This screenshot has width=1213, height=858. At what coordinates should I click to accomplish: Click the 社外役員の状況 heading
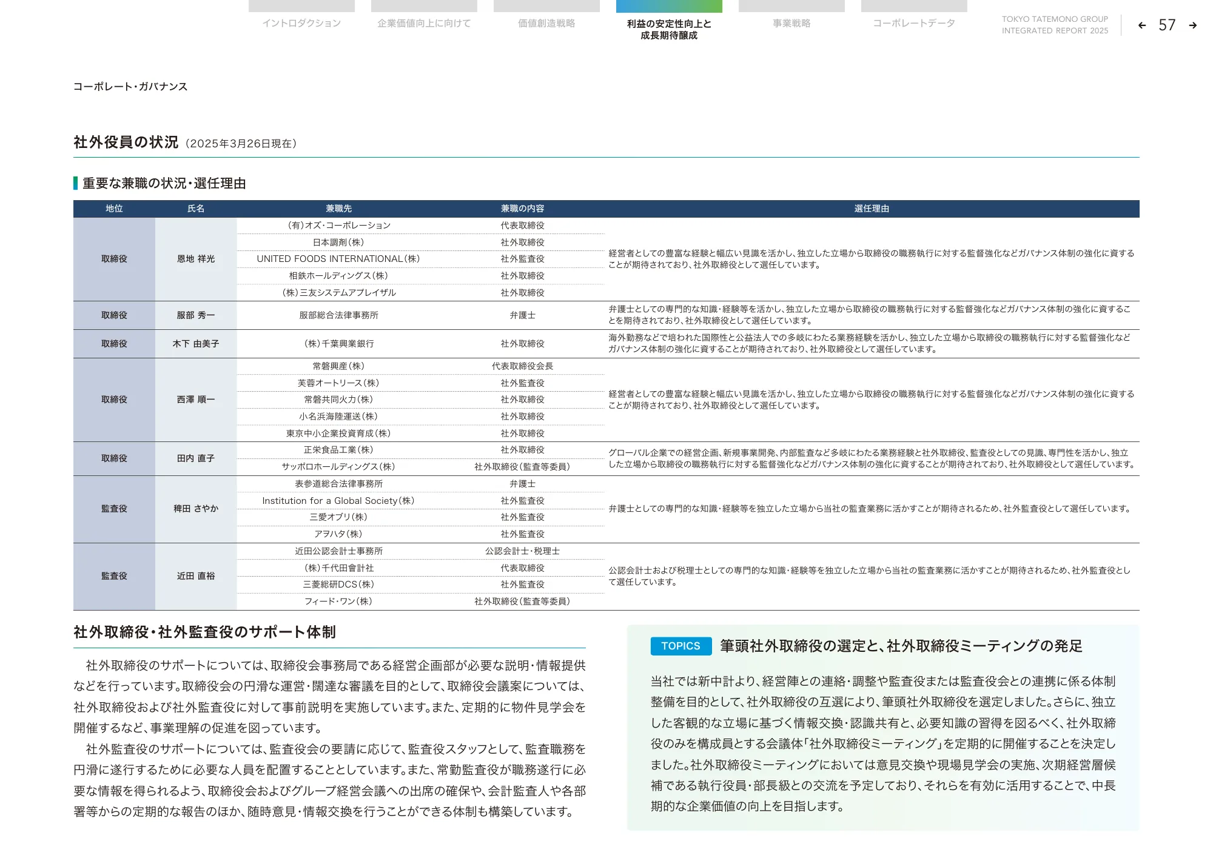pos(126,142)
